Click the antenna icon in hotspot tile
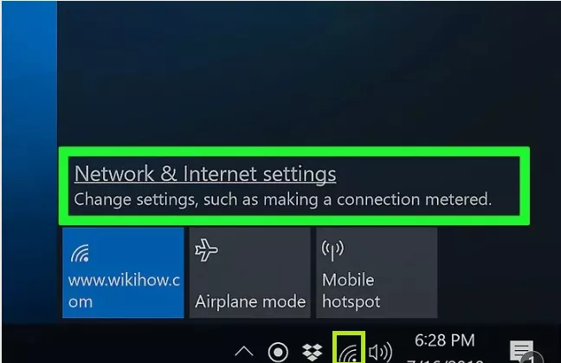Image resolution: width=561 pixels, height=363 pixels. [332, 250]
